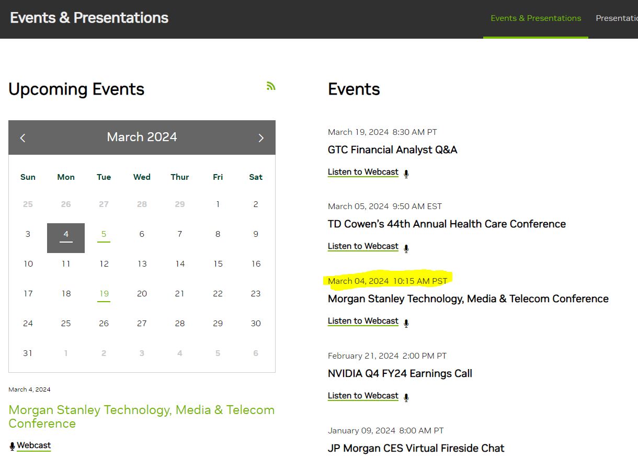Advance calendar to next month
This screenshot has height=459, width=638.
261,137
